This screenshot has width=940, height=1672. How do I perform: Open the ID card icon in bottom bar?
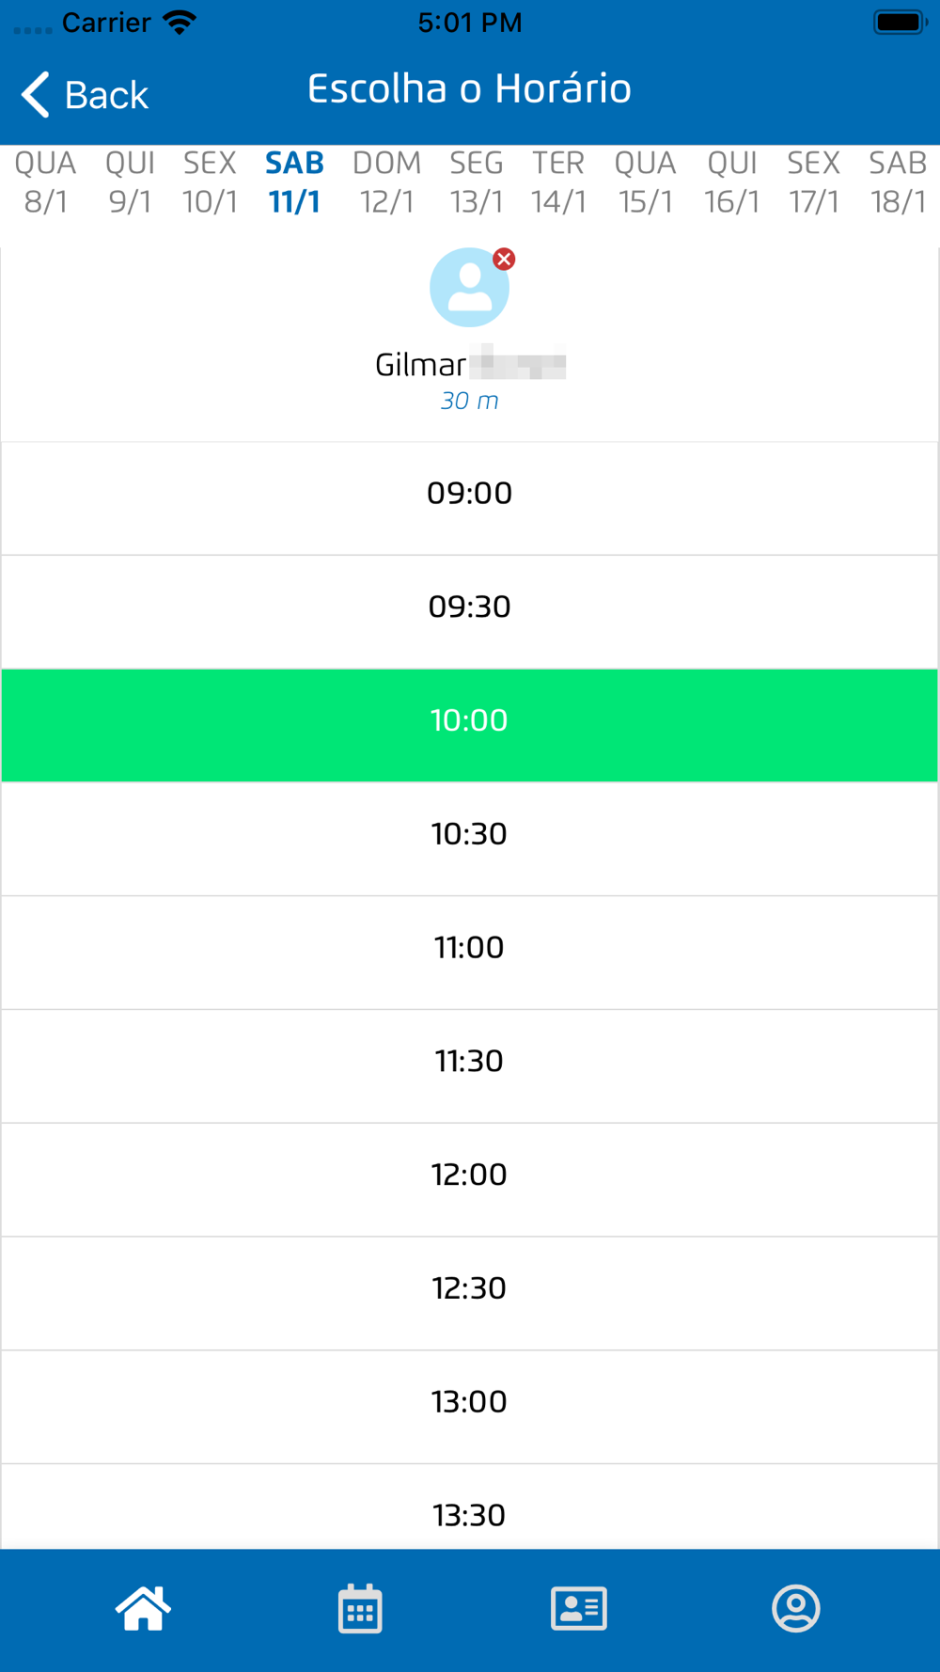coord(578,1608)
